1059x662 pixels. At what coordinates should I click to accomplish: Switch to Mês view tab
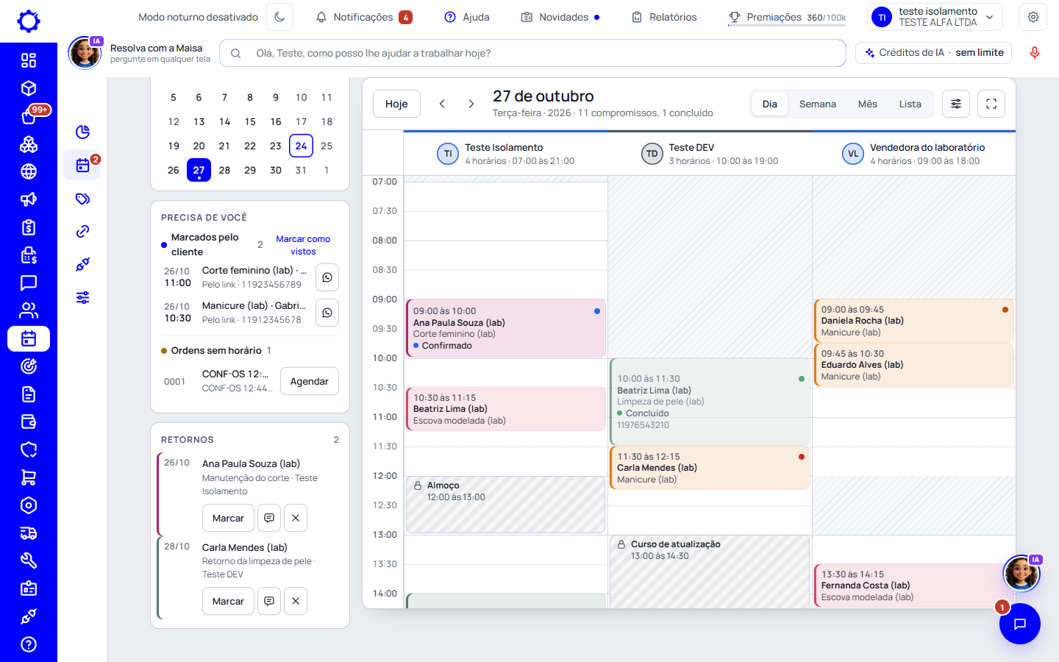[x=868, y=104]
